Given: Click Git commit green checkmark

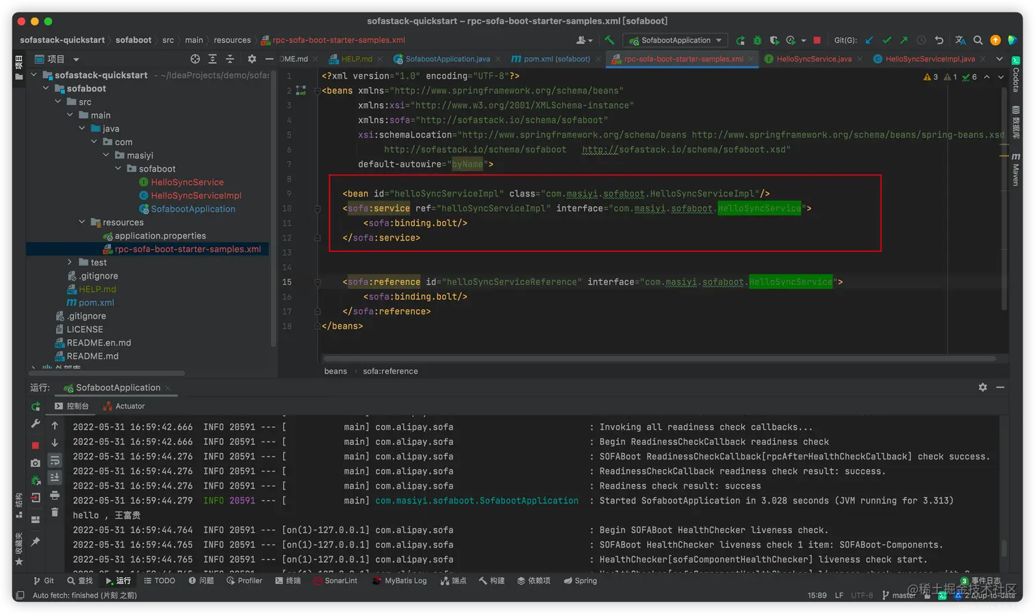Looking at the screenshot, I should pos(886,40).
